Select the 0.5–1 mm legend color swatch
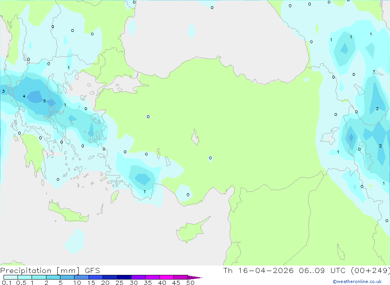 tap(25, 277)
